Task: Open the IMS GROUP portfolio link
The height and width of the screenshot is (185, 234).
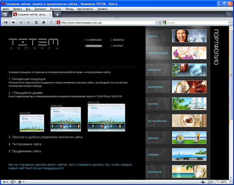Action: 154,70
